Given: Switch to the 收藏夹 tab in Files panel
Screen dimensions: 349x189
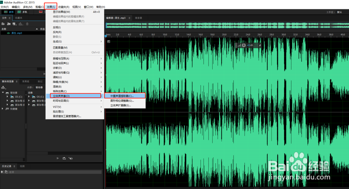Looking at the screenshot, I should pos(19,18).
